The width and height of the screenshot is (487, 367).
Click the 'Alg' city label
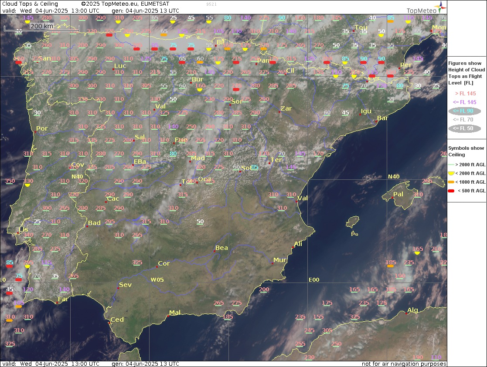(x=413, y=310)
